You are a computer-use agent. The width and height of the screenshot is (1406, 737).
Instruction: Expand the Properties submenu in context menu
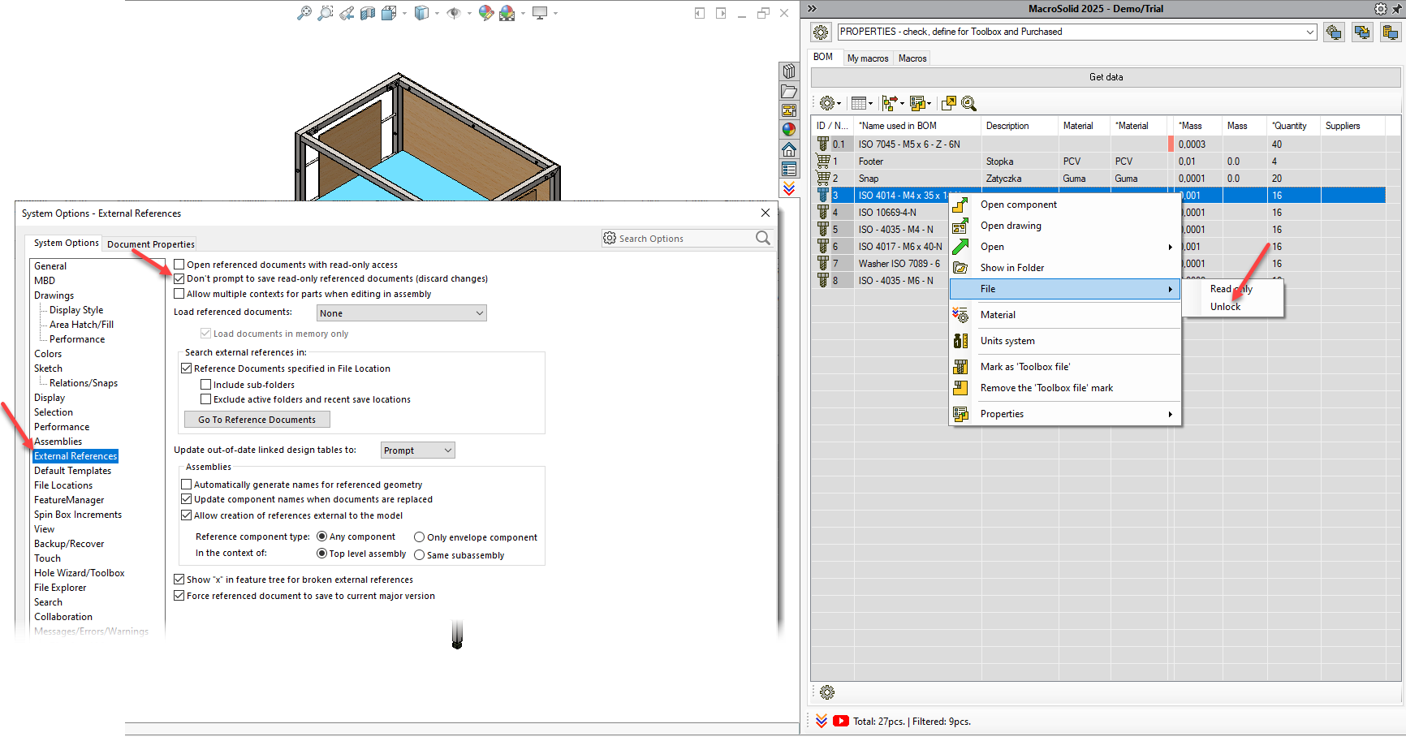click(1065, 414)
